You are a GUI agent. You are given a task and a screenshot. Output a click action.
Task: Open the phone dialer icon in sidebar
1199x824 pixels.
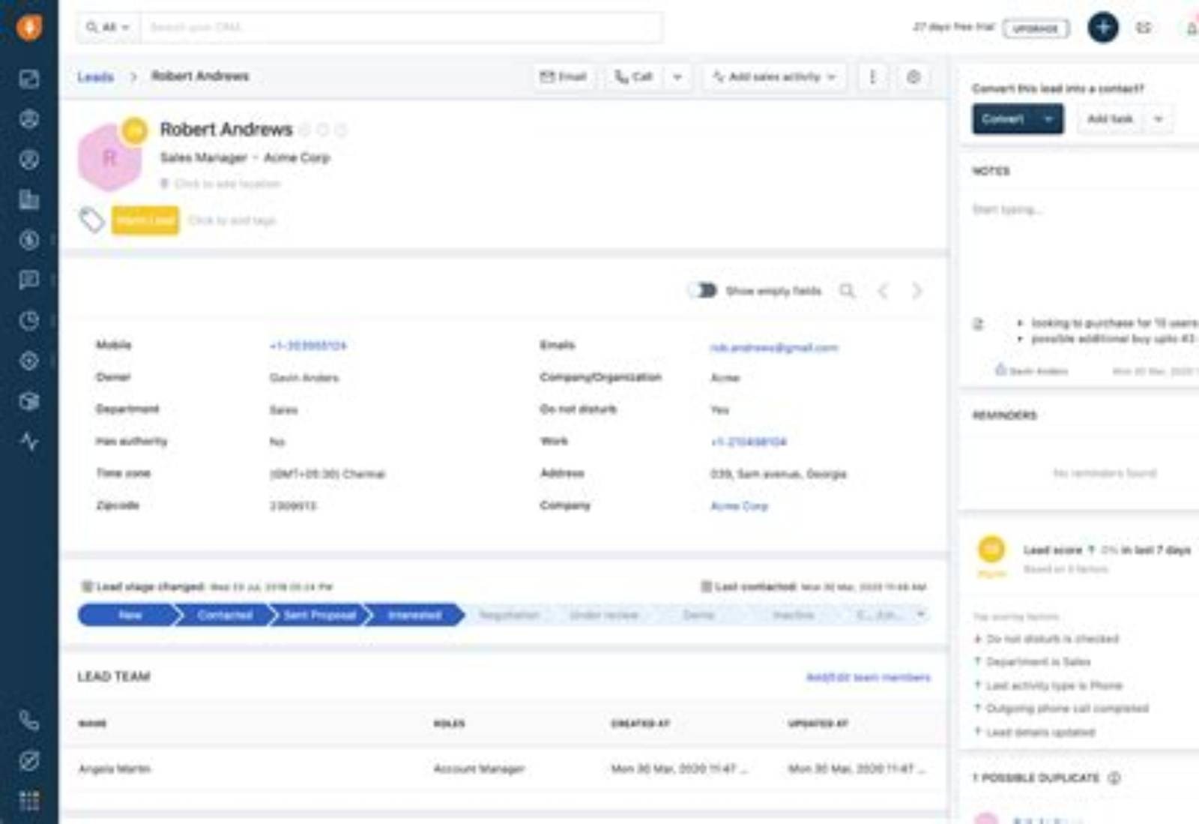(x=28, y=721)
